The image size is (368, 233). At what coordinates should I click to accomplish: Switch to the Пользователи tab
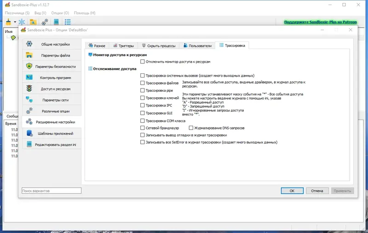pyautogui.click(x=197, y=45)
